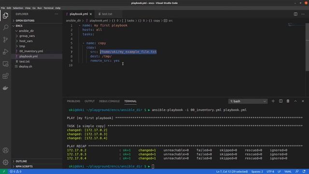This screenshot has width=309, height=174.
Task: Kill the terminal with trash icon
Action: (288, 101)
